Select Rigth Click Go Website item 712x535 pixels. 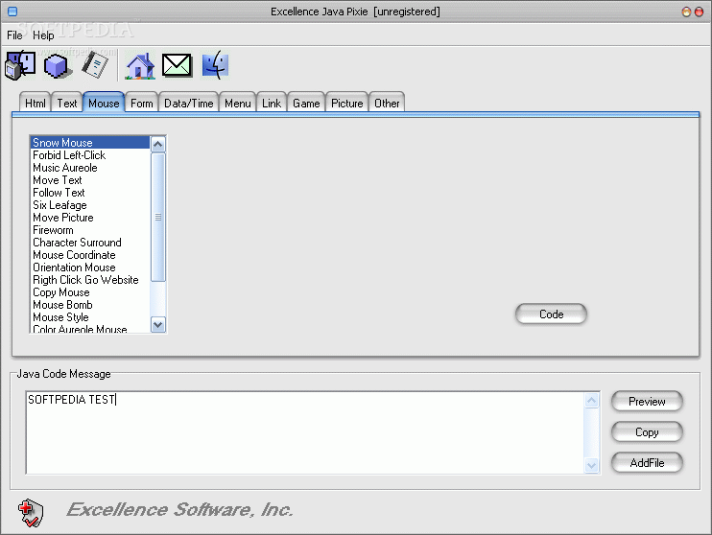(x=90, y=280)
